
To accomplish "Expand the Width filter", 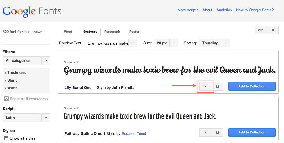I will (12, 88).
